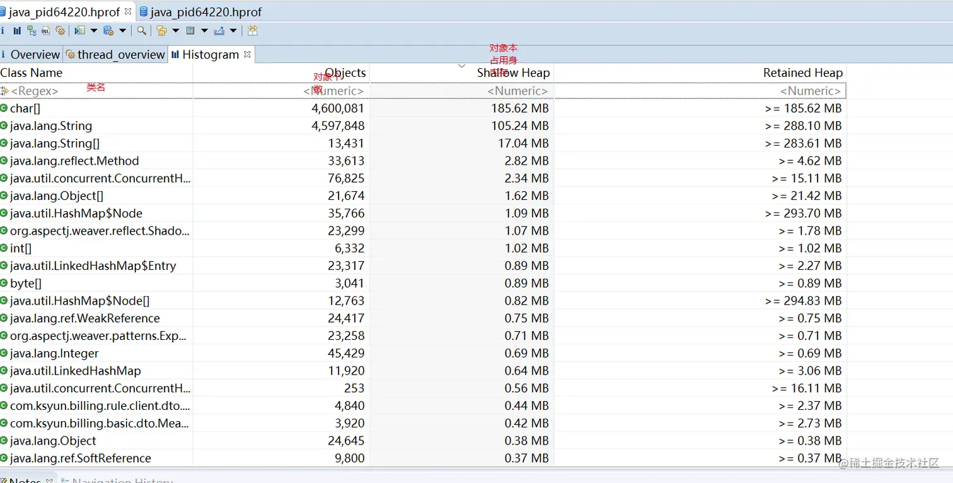Sort by the Retained Heap column header
Viewport: 953px width, 483px height.
point(700,73)
